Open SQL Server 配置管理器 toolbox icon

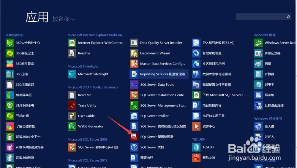[134, 137]
